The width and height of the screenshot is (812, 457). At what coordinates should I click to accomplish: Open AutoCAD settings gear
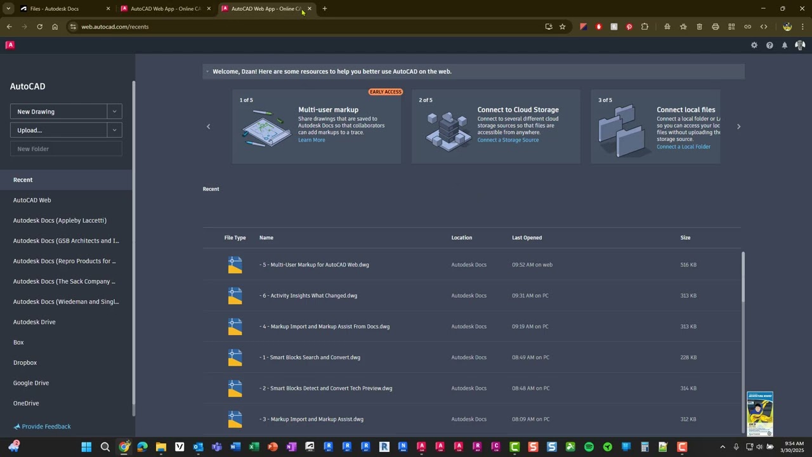point(754,45)
